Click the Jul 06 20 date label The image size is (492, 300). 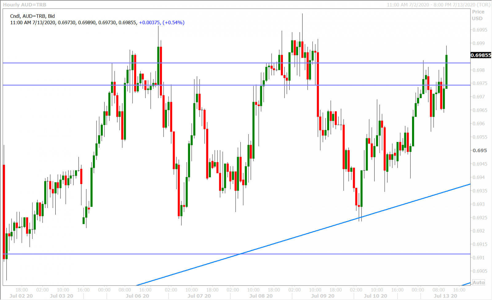(137, 296)
